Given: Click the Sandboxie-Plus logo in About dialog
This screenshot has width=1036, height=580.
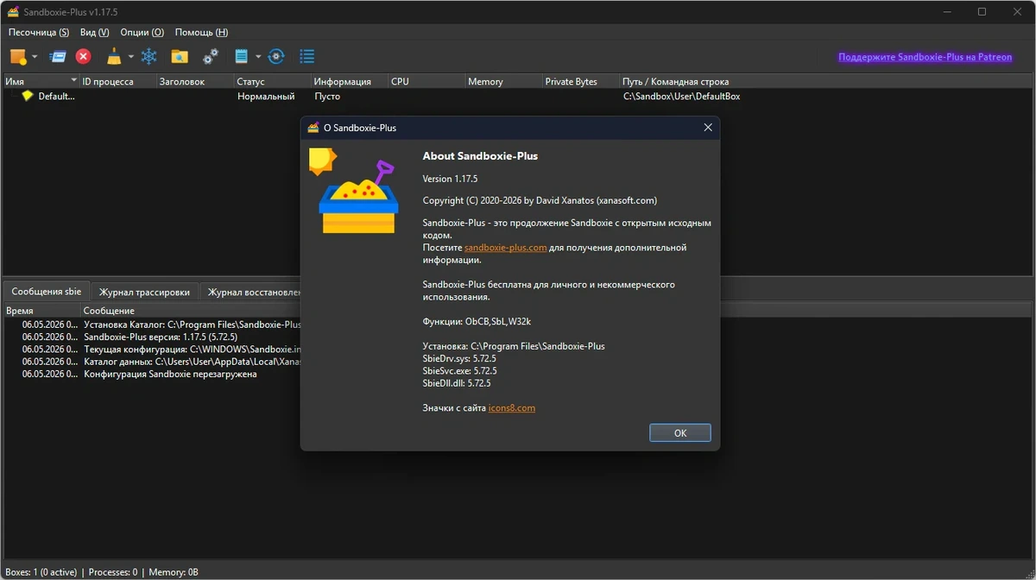Looking at the screenshot, I should [x=353, y=191].
